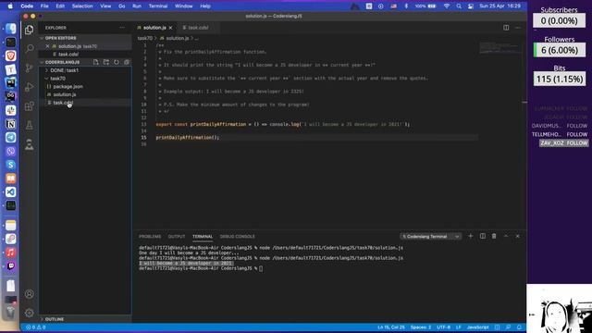Open the notifications bell in status bar
592x333 pixels.
click(x=519, y=327)
